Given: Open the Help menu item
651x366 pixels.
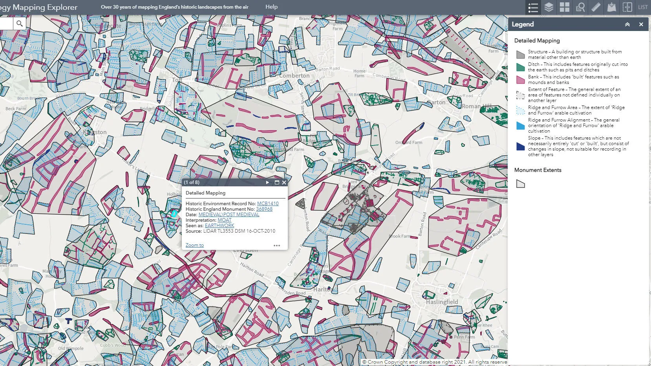Looking at the screenshot, I should pyautogui.click(x=271, y=7).
